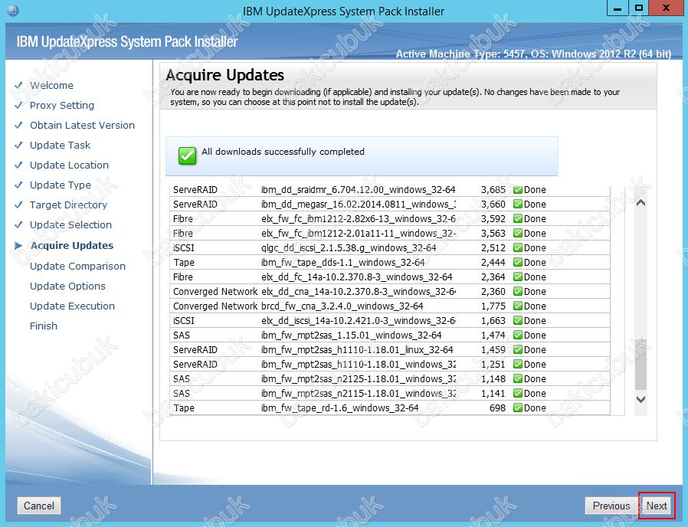Click the Active Machine Type status text

[x=533, y=54]
